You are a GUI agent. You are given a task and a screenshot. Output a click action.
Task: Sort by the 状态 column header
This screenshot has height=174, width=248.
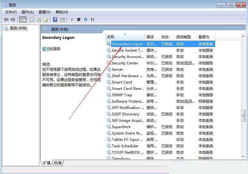click(167, 37)
